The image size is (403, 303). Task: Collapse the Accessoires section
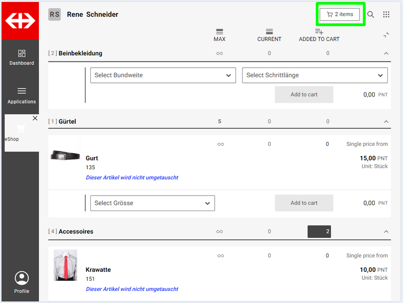(386, 232)
